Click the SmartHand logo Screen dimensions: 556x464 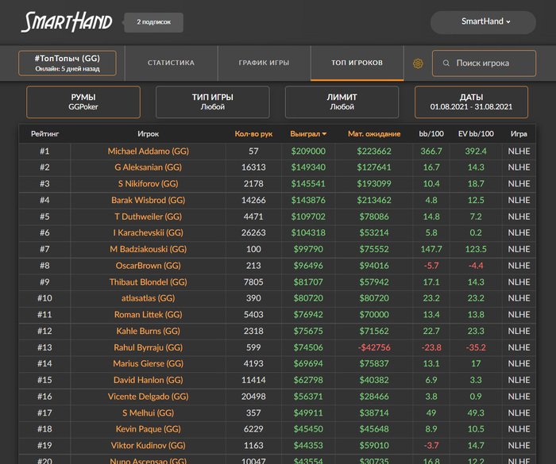67,22
